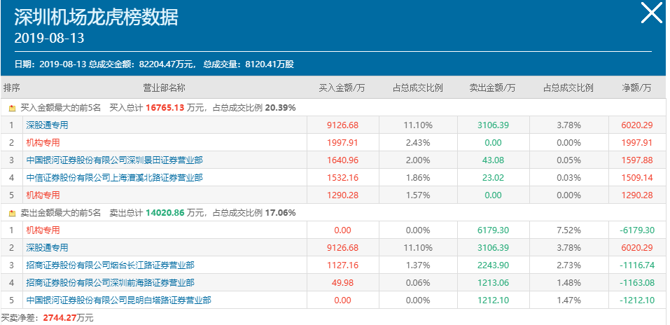Click the icon beside 买入金额最大的前5名
670x325 pixels.
(12, 108)
